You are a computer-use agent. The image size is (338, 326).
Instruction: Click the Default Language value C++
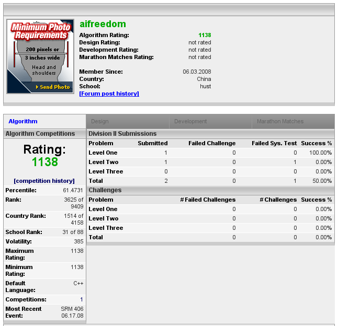[x=78, y=283]
